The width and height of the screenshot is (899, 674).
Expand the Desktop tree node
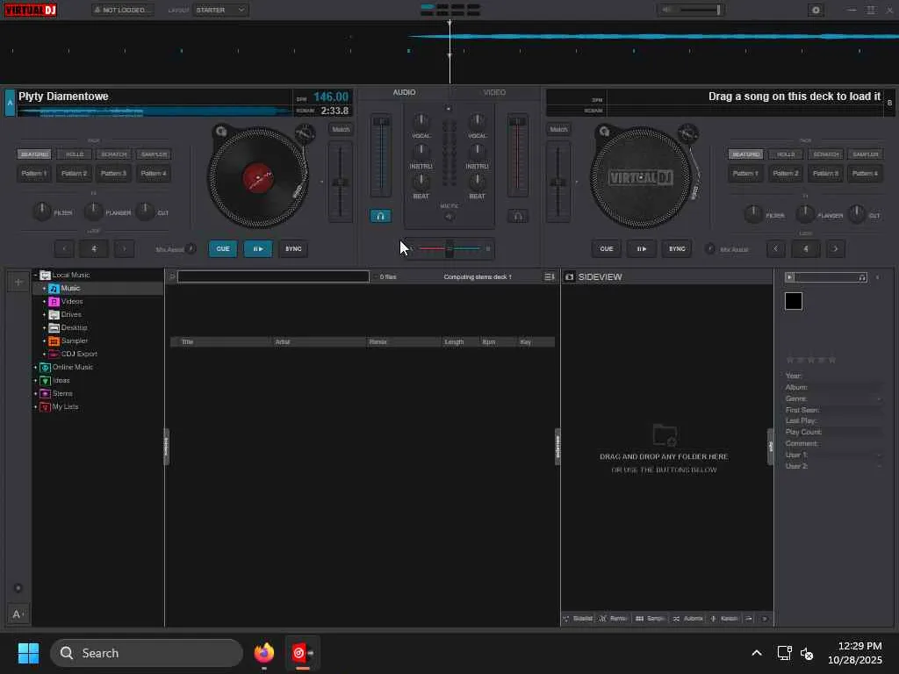pos(44,328)
